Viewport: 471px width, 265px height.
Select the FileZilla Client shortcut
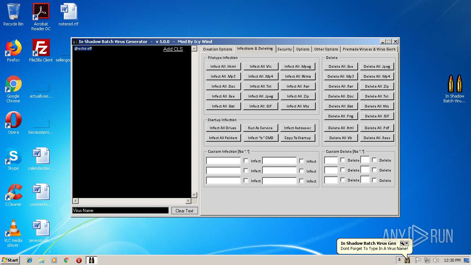coord(41,51)
